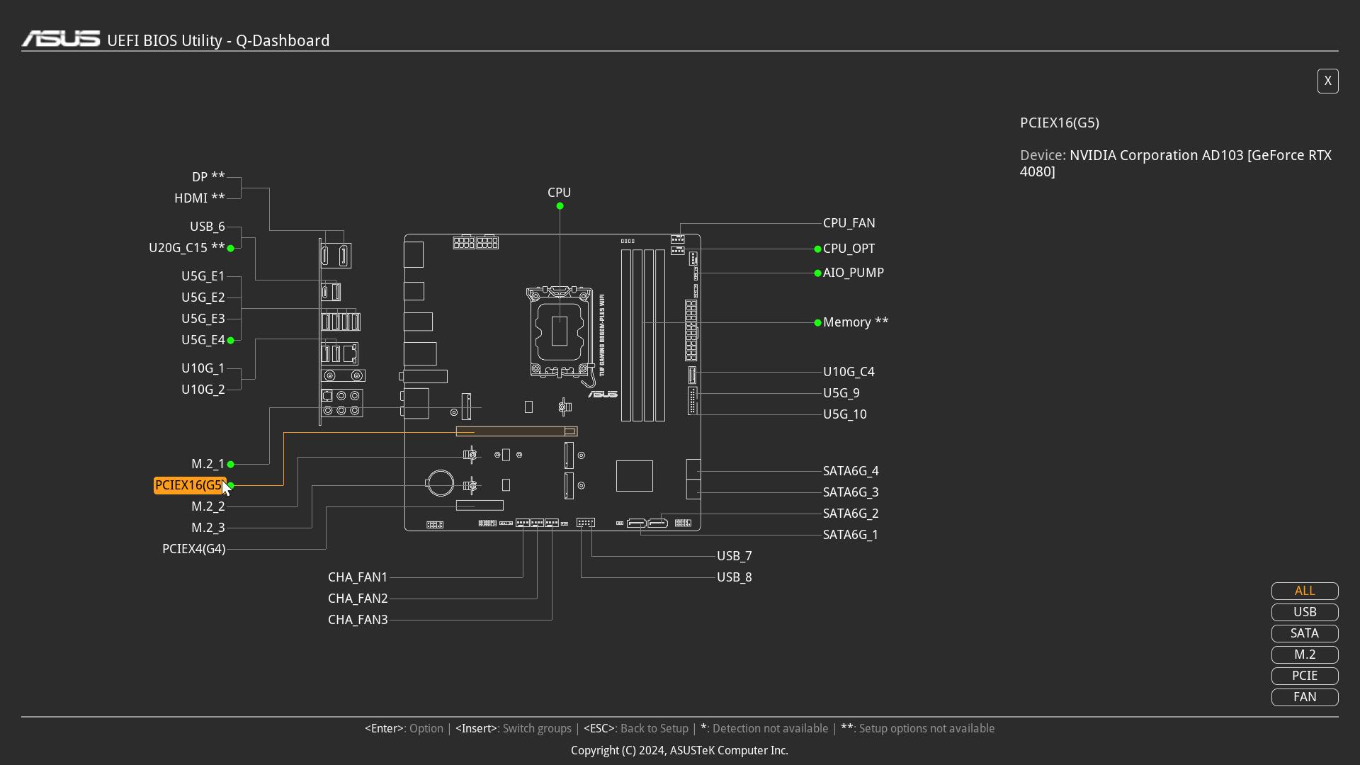This screenshot has width=1360, height=765.
Task: Select the highlighted PCIEX16 slot on the board
Action: (517, 431)
